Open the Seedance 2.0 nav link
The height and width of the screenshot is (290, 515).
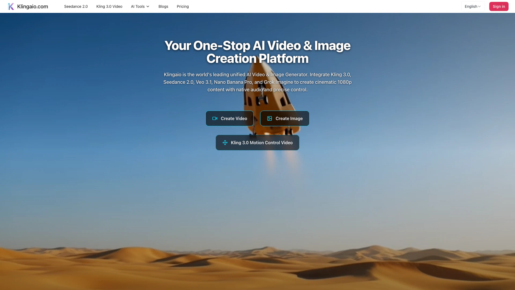(x=76, y=6)
